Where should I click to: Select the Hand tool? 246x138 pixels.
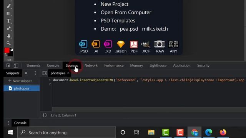coord(8,36)
